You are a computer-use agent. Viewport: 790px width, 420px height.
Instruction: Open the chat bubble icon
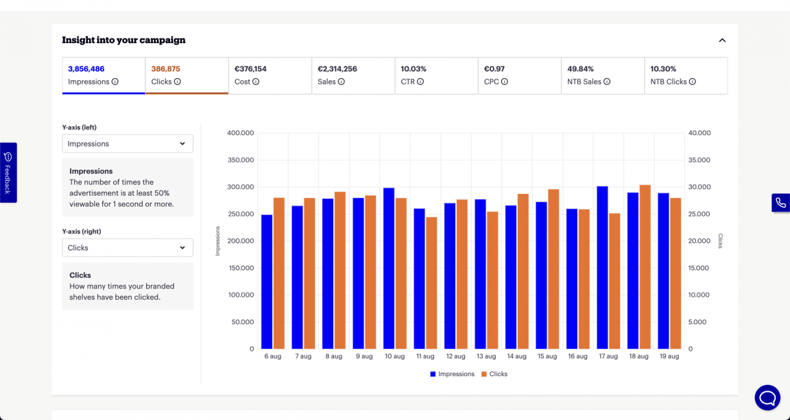767,397
